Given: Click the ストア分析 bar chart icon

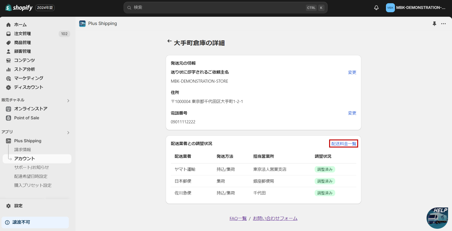Looking at the screenshot, I should (8, 69).
